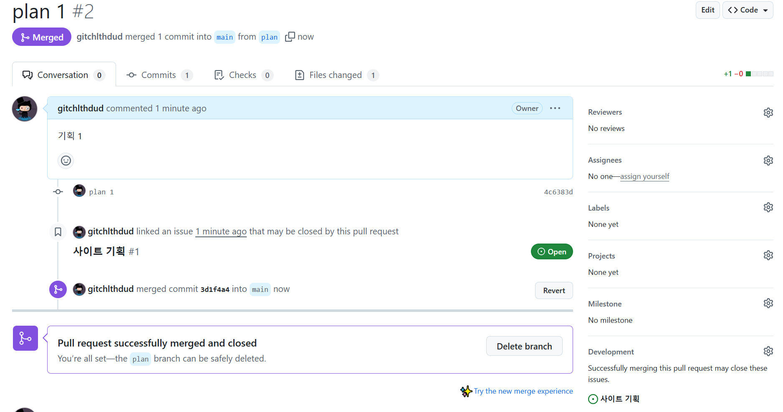
Task: Click the diffstat bar blocks
Action: tap(759, 74)
